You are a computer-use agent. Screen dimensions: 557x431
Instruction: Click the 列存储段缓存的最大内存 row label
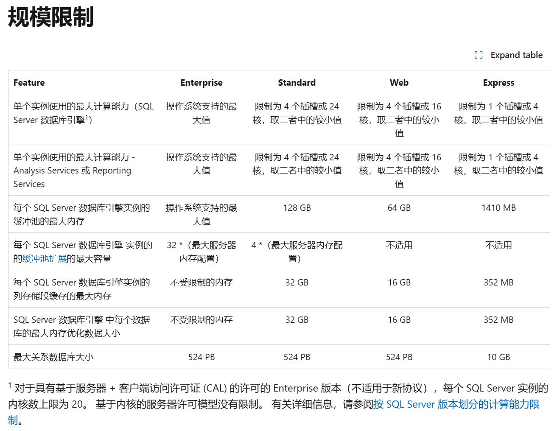coord(81,289)
